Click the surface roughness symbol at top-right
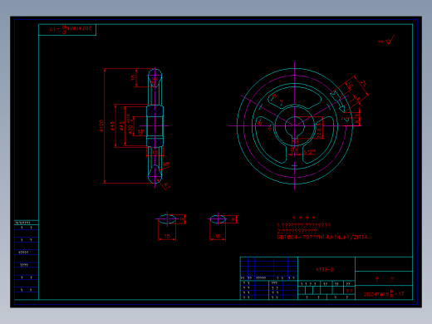This screenshot has height=324, width=432. point(386,41)
